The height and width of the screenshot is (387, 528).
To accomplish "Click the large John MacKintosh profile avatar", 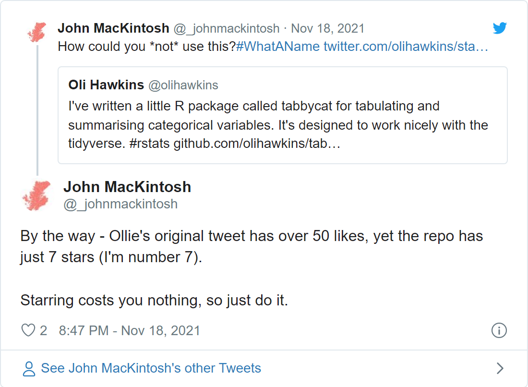I will coord(37,195).
